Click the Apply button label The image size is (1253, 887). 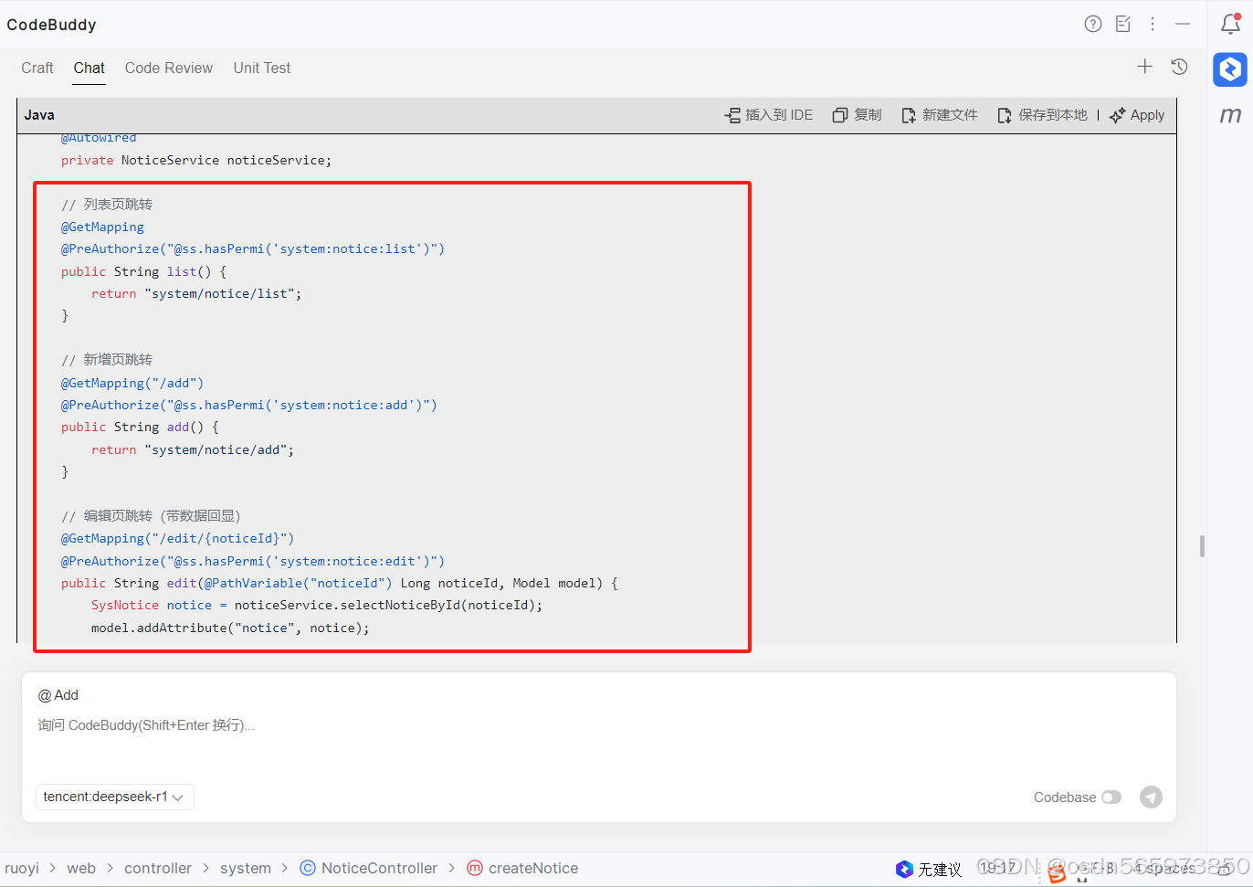click(x=1147, y=115)
